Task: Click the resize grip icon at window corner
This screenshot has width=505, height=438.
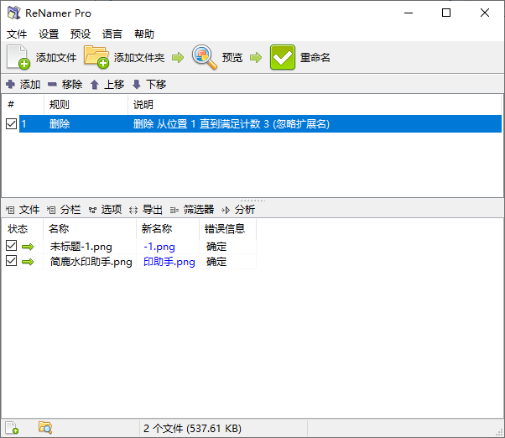Action: (x=500, y=433)
